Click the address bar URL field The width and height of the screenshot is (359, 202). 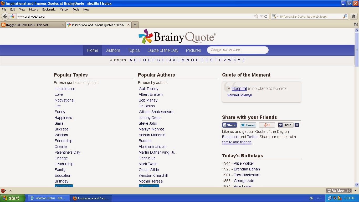(134, 16)
